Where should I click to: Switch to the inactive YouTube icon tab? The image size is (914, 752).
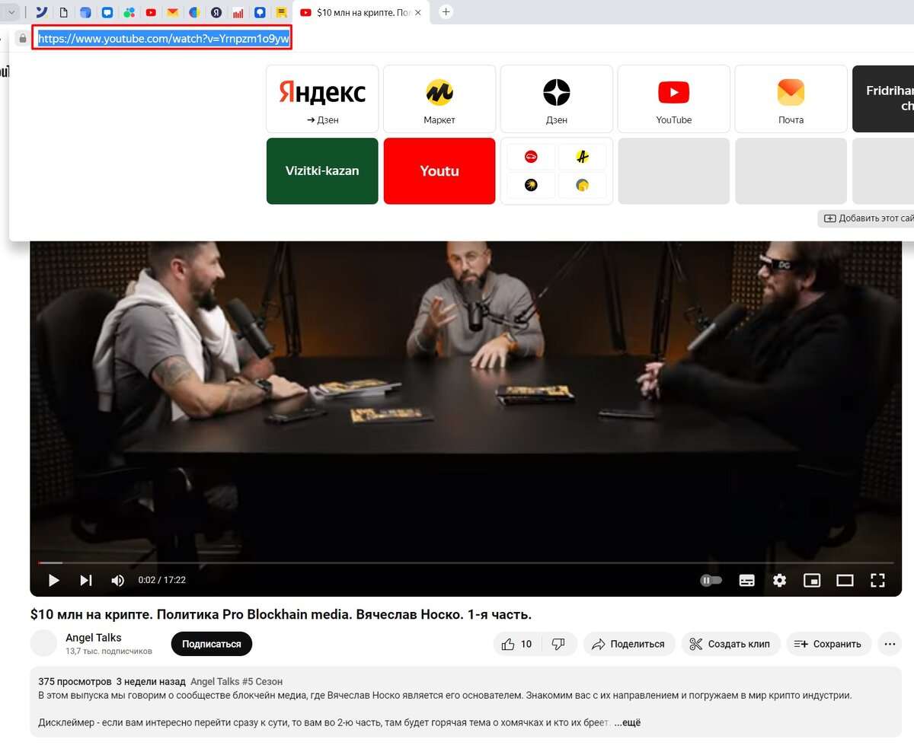pyautogui.click(x=151, y=12)
